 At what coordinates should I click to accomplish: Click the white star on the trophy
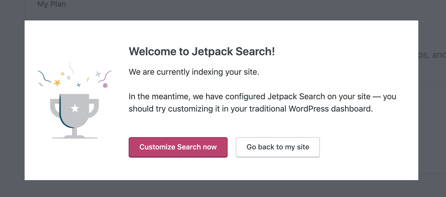click(x=75, y=108)
